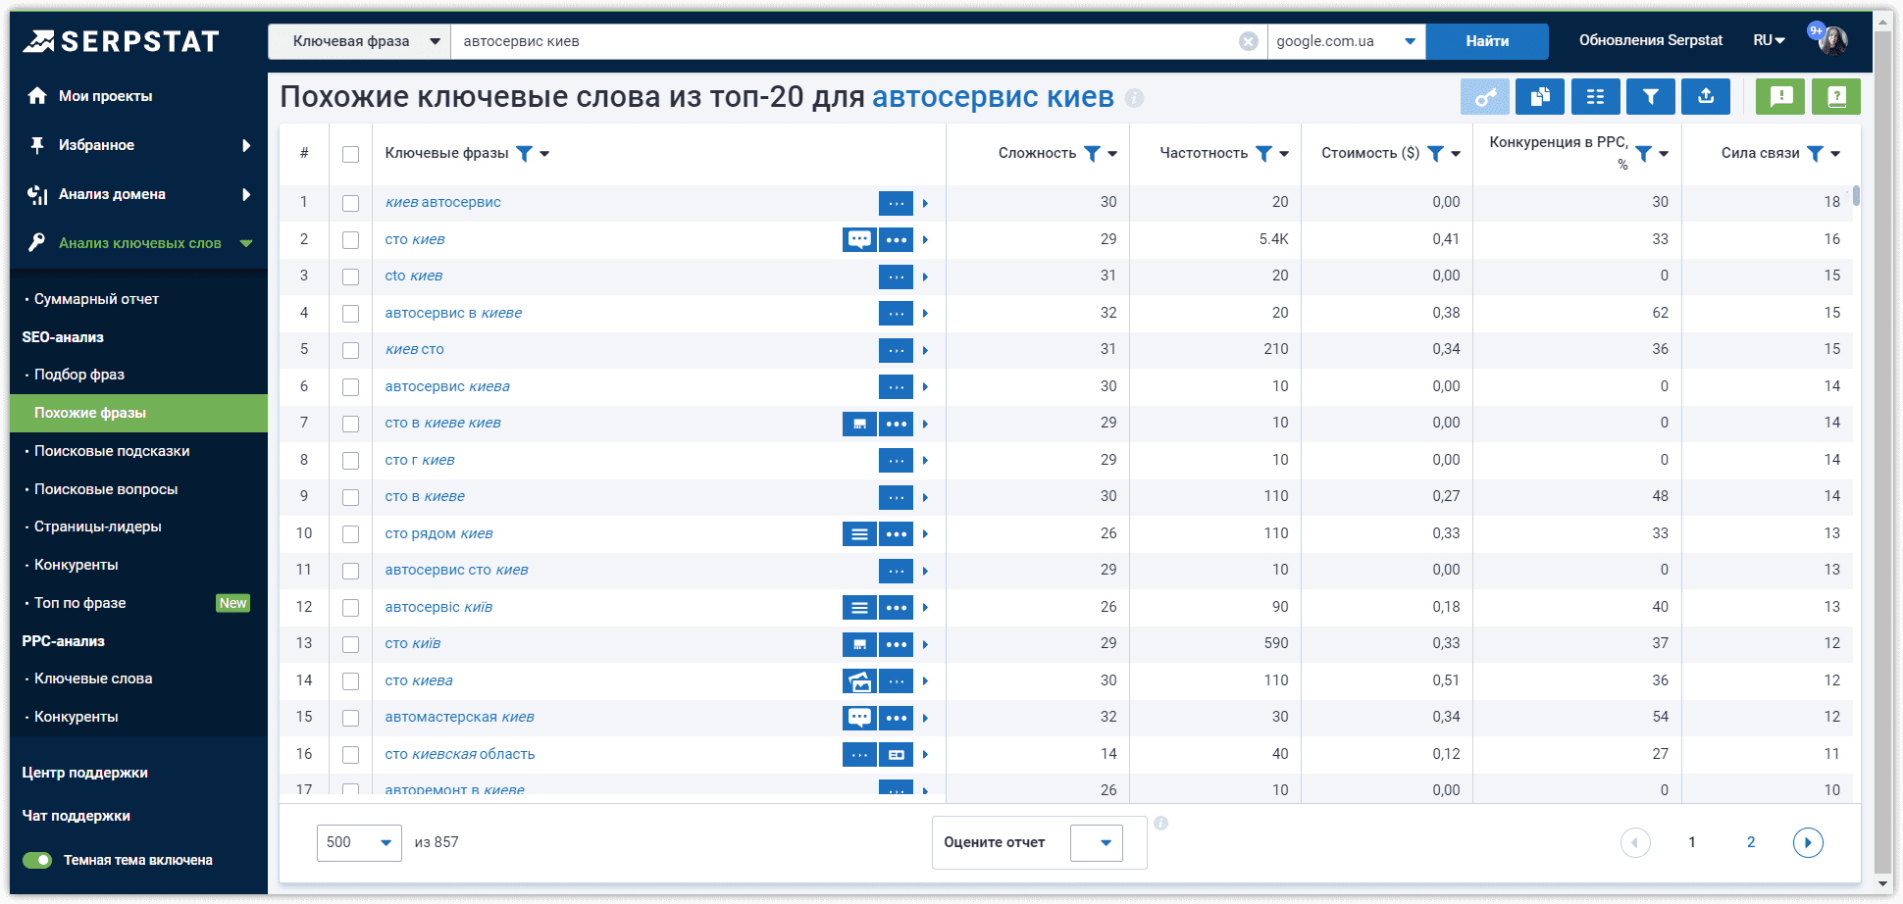Click the page's right scrollbar down arrow

point(1882,883)
